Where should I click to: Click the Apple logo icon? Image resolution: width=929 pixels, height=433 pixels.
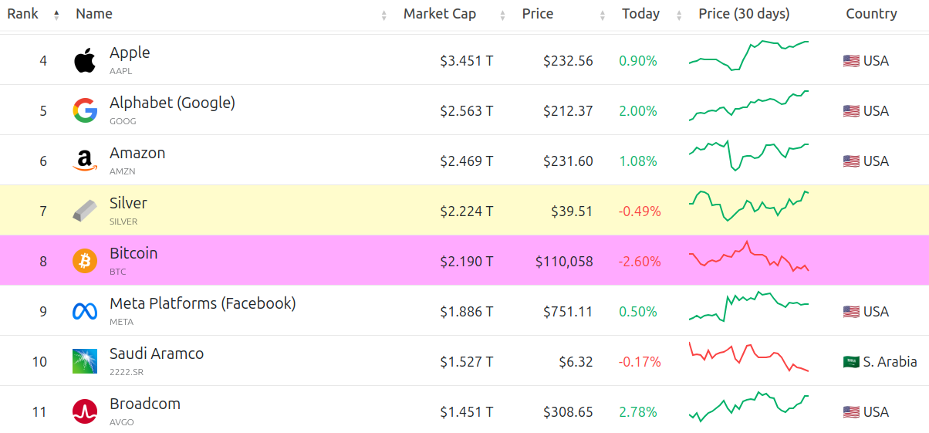(x=85, y=60)
